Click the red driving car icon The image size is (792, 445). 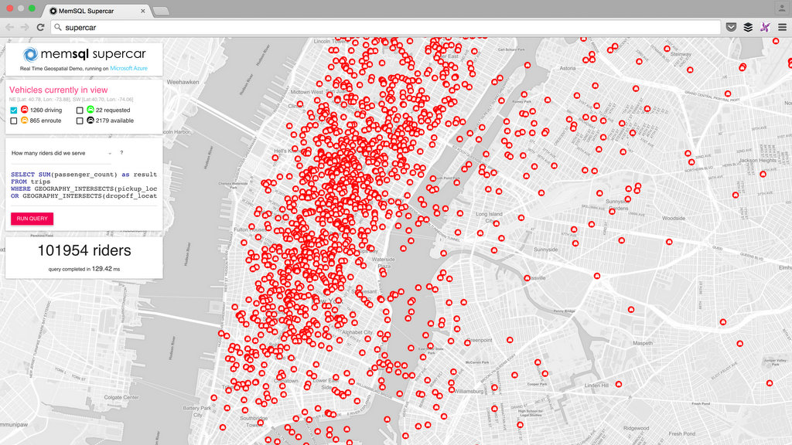point(24,110)
